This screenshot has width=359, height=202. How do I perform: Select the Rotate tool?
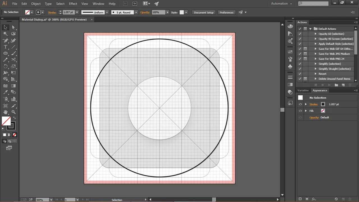pyautogui.click(x=5, y=66)
